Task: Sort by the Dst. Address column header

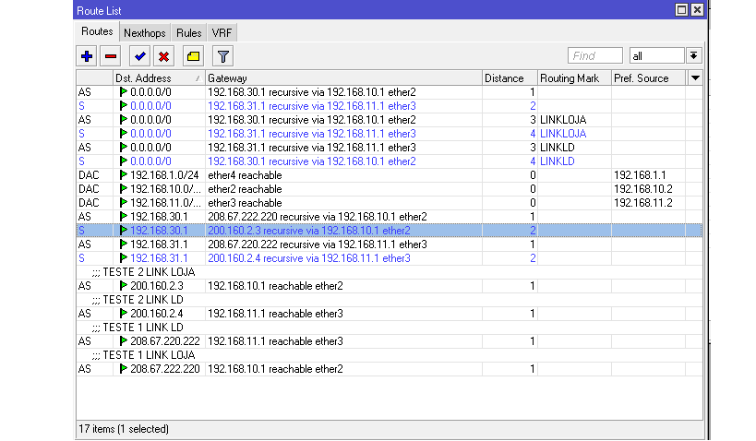Action: click(159, 78)
